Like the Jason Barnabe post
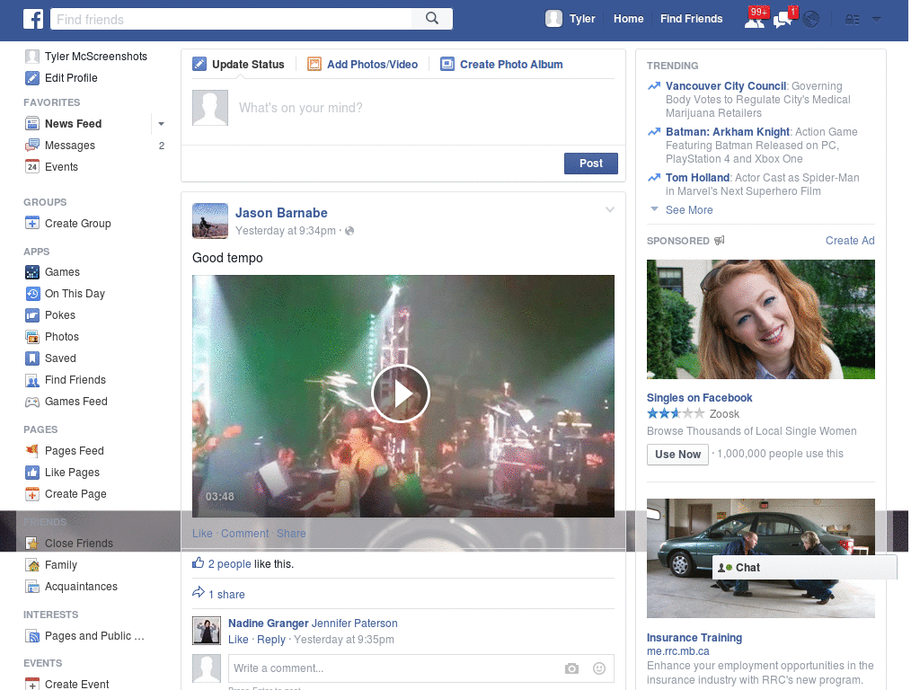920x690 pixels. (x=202, y=534)
